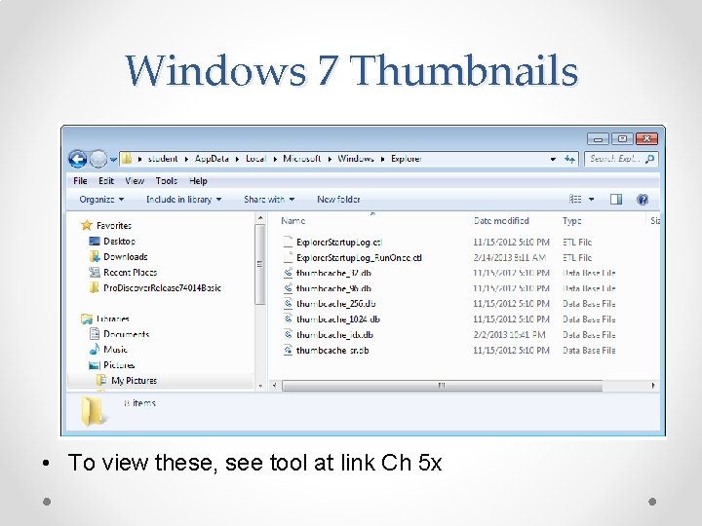Open the Tools menu

(167, 181)
